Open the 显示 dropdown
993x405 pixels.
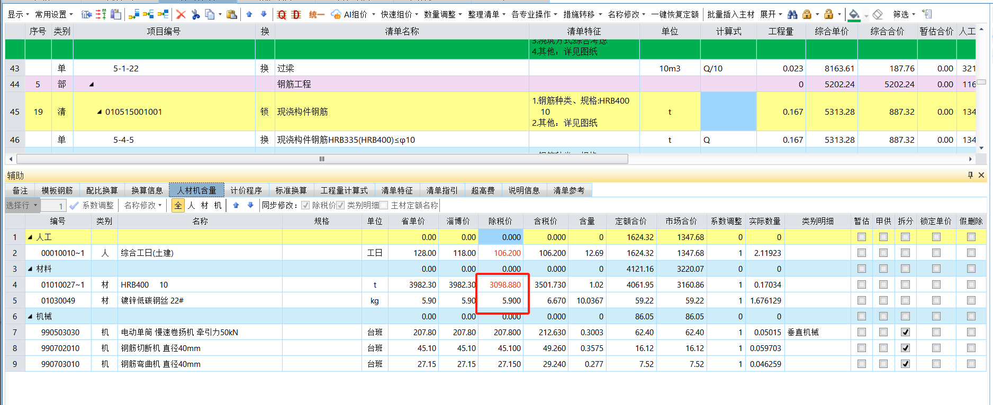pyautogui.click(x=17, y=14)
